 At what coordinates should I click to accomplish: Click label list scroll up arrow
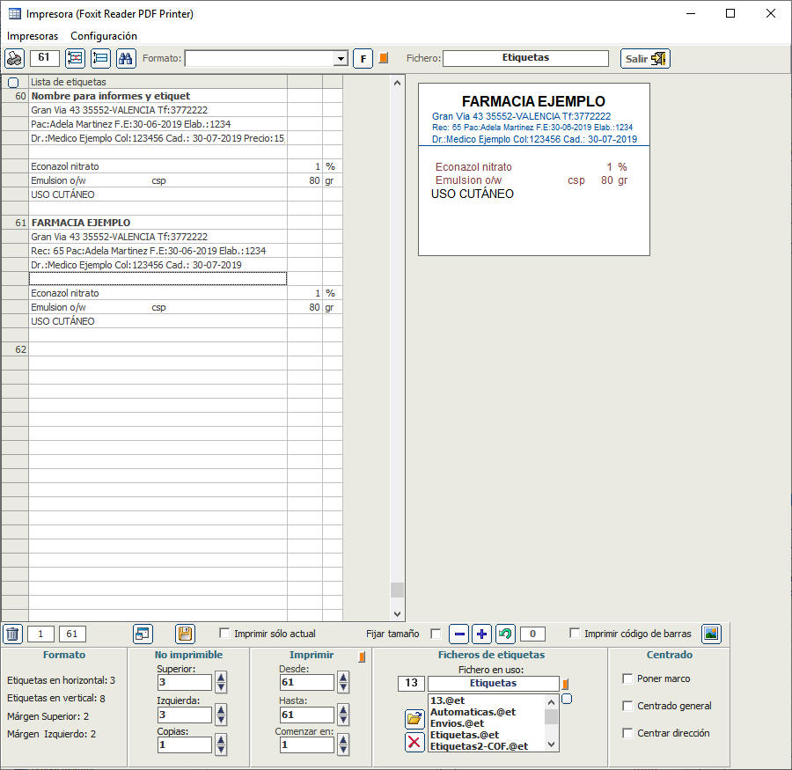[397, 83]
